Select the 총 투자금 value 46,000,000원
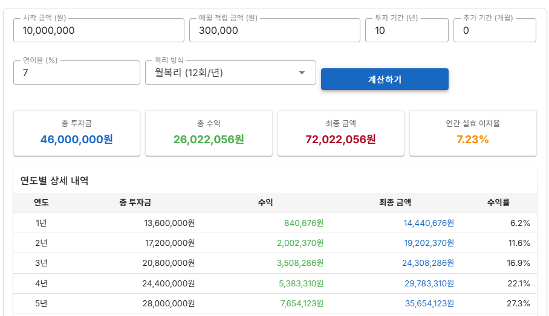549x316 pixels. [x=77, y=140]
